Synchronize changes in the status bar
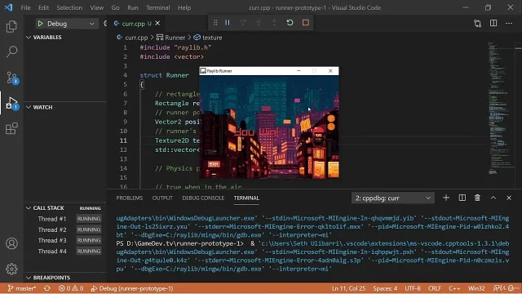 pos(47,288)
